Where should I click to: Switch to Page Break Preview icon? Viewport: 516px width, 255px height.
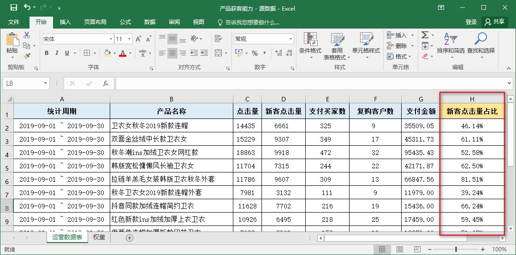417,249
